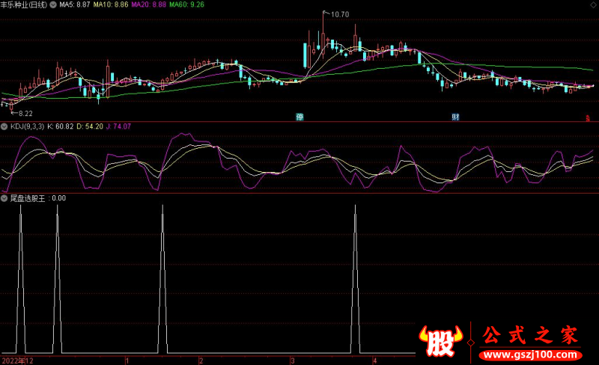Select the MA10 moving average label
This screenshot has height=365, width=599.
[111, 4]
